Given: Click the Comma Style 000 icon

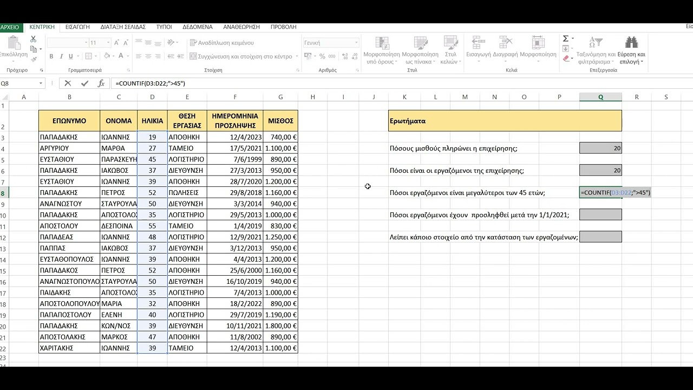Looking at the screenshot, I should 332,56.
